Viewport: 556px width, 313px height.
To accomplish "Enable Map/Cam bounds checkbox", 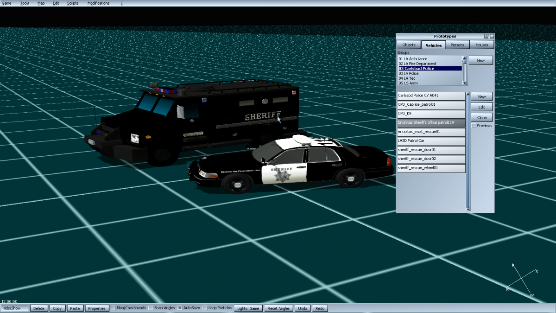I will click(114, 308).
